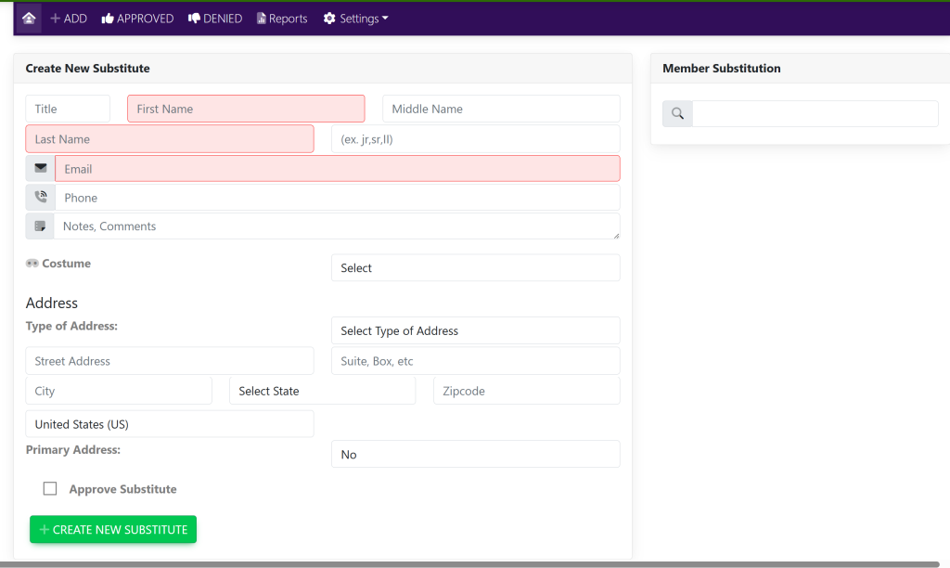The width and height of the screenshot is (950, 568).
Task: Open the Costume Select dropdown
Action: [x=475, y=268]
